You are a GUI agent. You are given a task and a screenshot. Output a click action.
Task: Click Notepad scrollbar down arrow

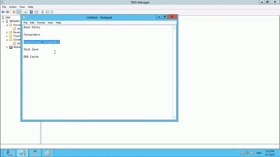(x=174, y=118)
